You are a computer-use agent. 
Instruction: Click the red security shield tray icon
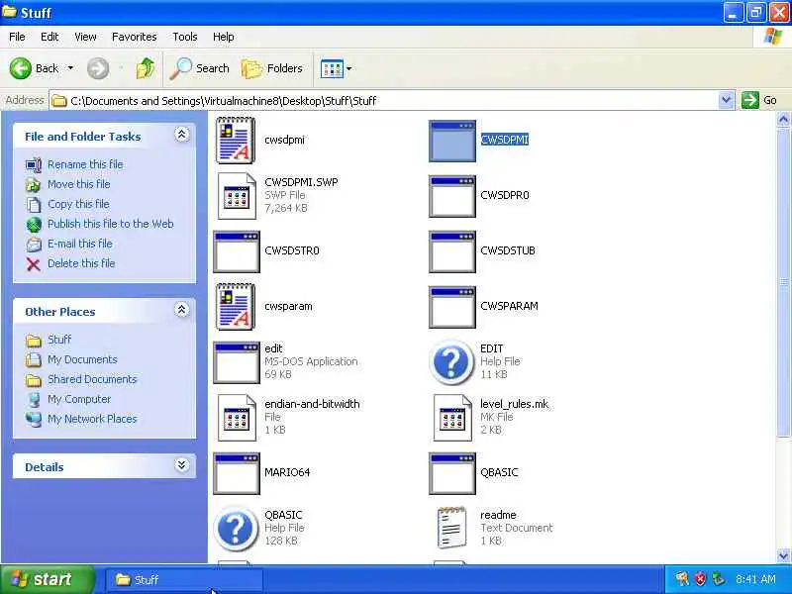coord(700,579)
